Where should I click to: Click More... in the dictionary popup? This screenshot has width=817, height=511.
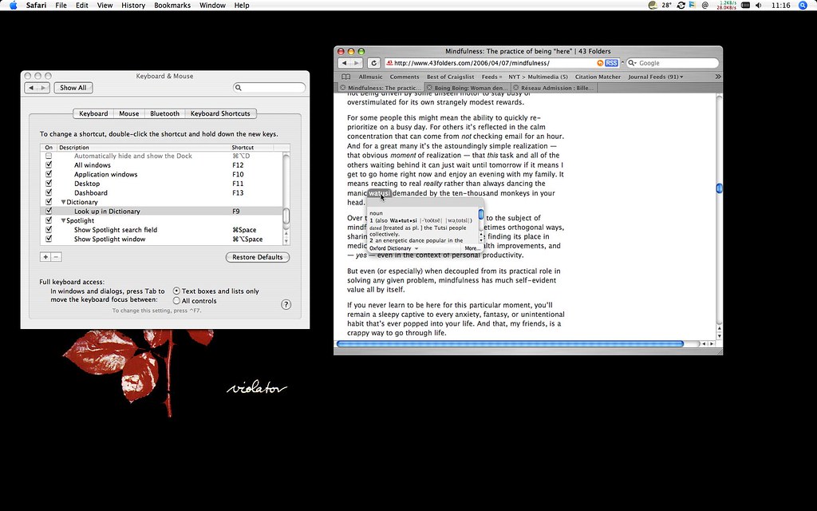click(x=472, y=249)
